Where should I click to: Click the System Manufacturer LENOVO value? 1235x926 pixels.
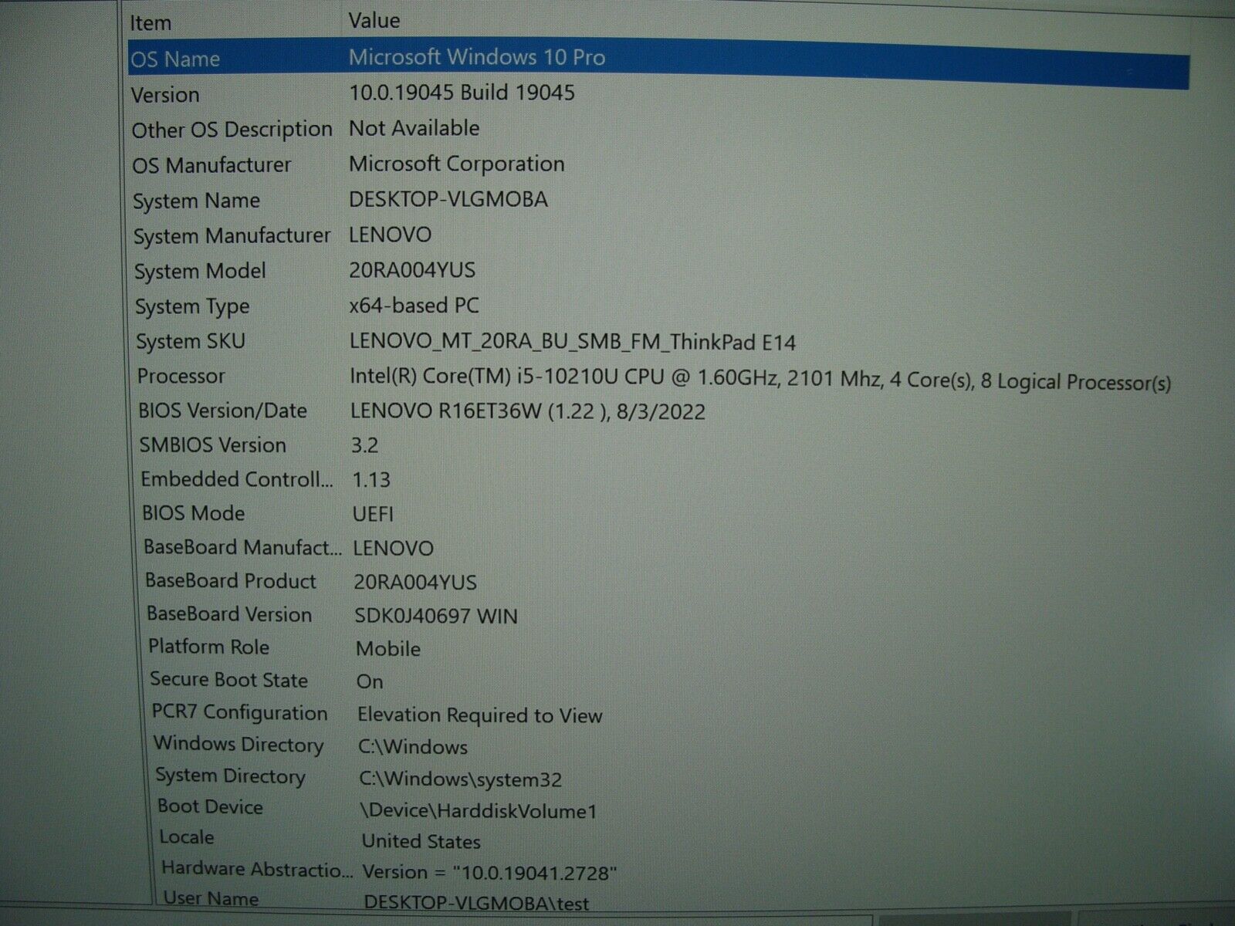tap(390, 235)
